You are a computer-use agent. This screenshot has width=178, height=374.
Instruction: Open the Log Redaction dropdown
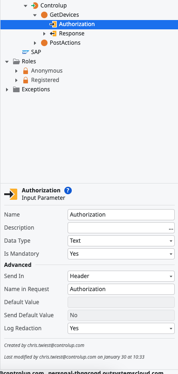pyautogui.click(x=121, y=328)
